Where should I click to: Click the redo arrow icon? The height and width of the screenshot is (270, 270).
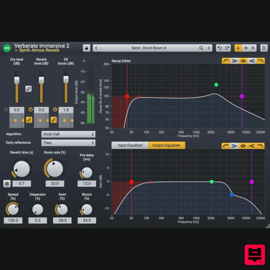click(227, 48)
